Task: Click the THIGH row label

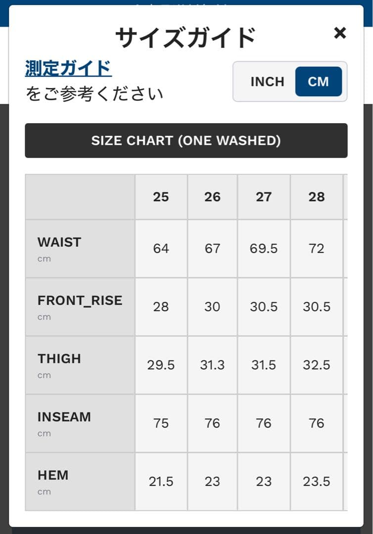Action: 59,359
